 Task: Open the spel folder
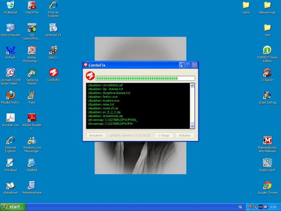[267, 30]
